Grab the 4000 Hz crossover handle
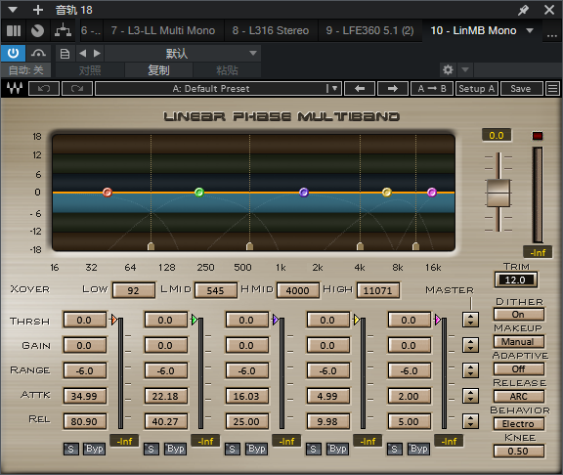The image size is (563, 475). (x=360, y=246)
